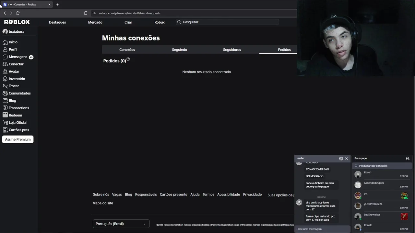Open chat with AscendedDuplex

(382, 185)
